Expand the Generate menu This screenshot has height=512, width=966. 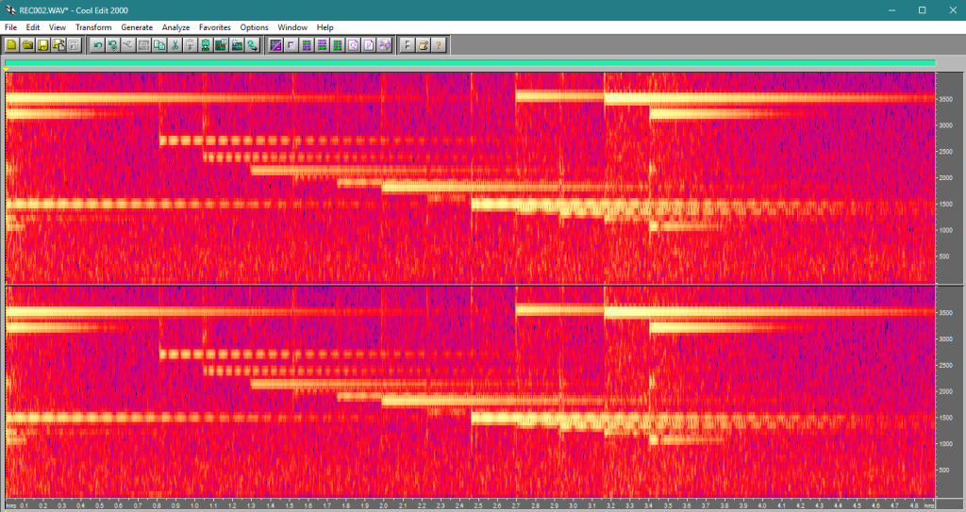pos(137,27)
